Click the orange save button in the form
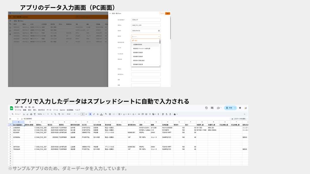This screenshot has width=310, height=174. pyautogui.click(x=168, y=13)
